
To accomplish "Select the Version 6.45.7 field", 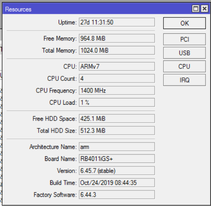I will tap(117, 170).
